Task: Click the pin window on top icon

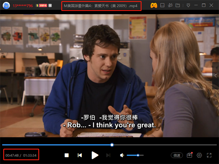Action: click(170, 5)
